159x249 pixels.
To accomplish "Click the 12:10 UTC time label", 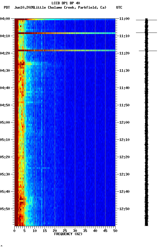I will (x=124, y=140).
